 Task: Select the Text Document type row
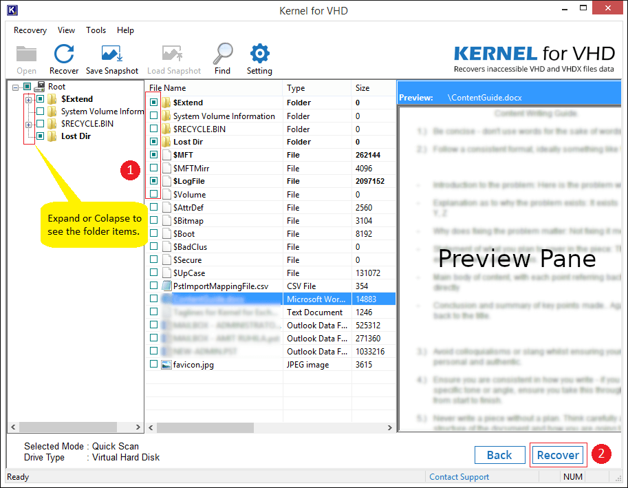coord(271,312)
